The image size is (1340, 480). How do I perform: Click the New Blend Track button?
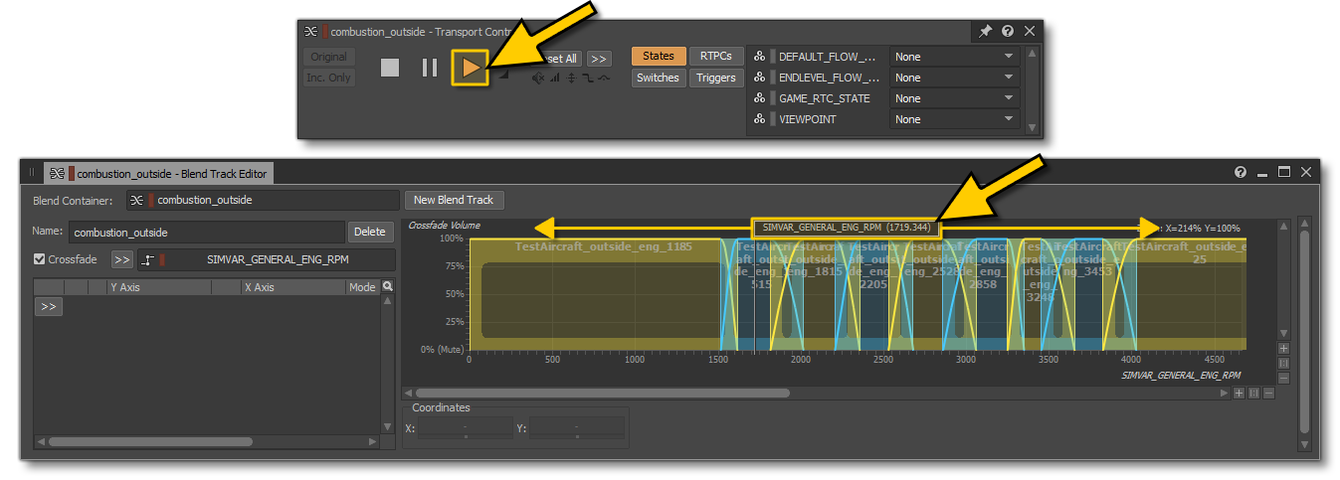click(x=454, y=200)
